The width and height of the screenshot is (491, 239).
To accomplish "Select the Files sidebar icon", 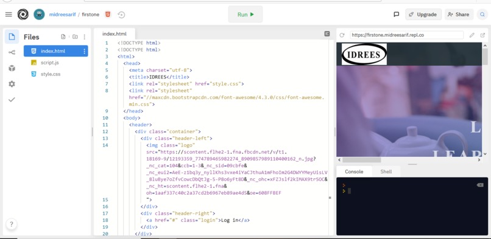I will 12,37.
